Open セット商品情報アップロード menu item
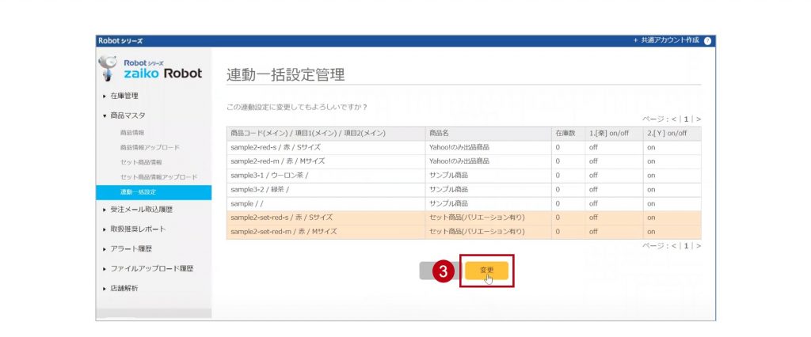Screen dimensions: 811x337 (x=158, y=177)
